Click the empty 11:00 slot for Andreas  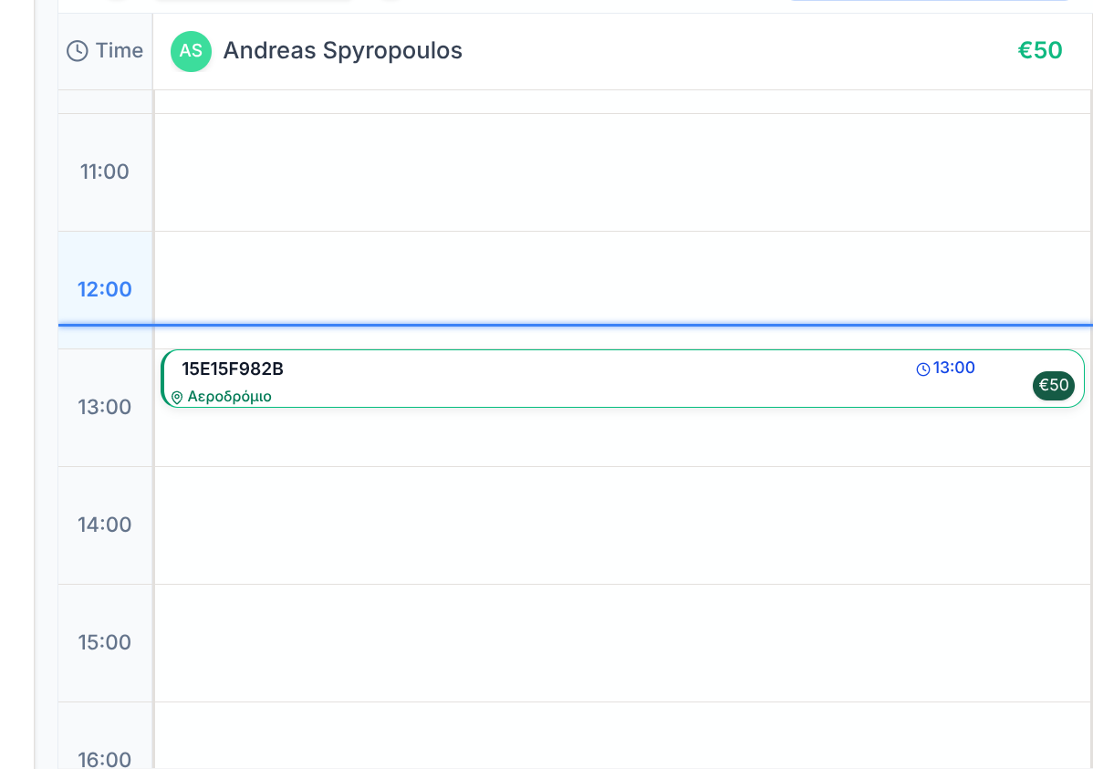click(x=622, y=171)
